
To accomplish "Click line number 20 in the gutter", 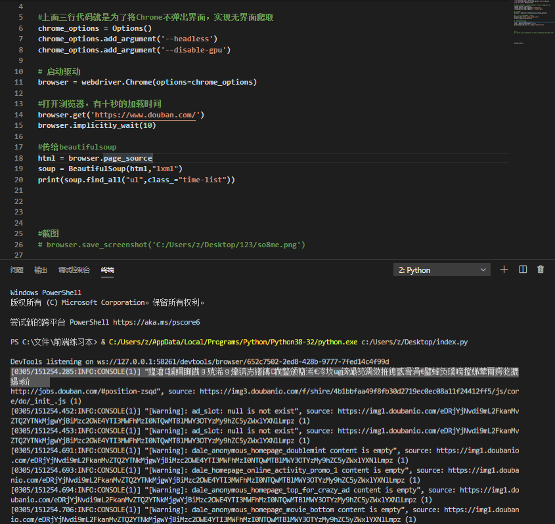I will (18, 180).
